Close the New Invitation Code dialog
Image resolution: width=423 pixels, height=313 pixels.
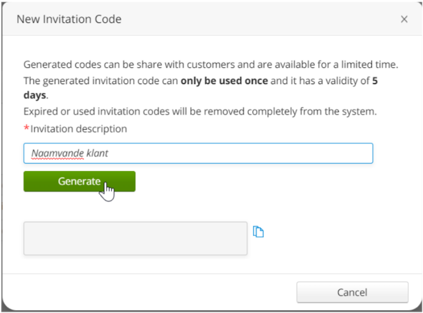404,19
